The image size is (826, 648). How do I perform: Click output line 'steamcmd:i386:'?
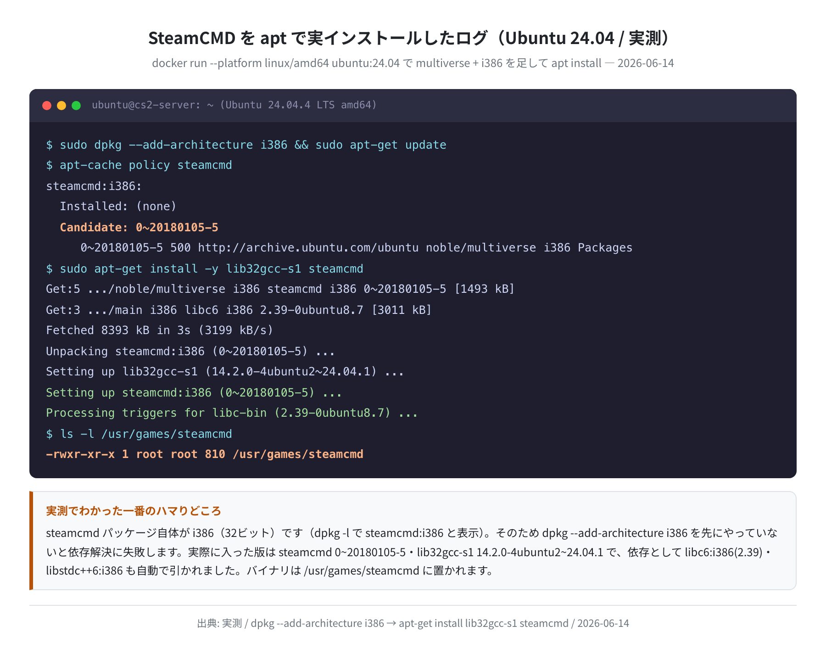tap(94, 186)
